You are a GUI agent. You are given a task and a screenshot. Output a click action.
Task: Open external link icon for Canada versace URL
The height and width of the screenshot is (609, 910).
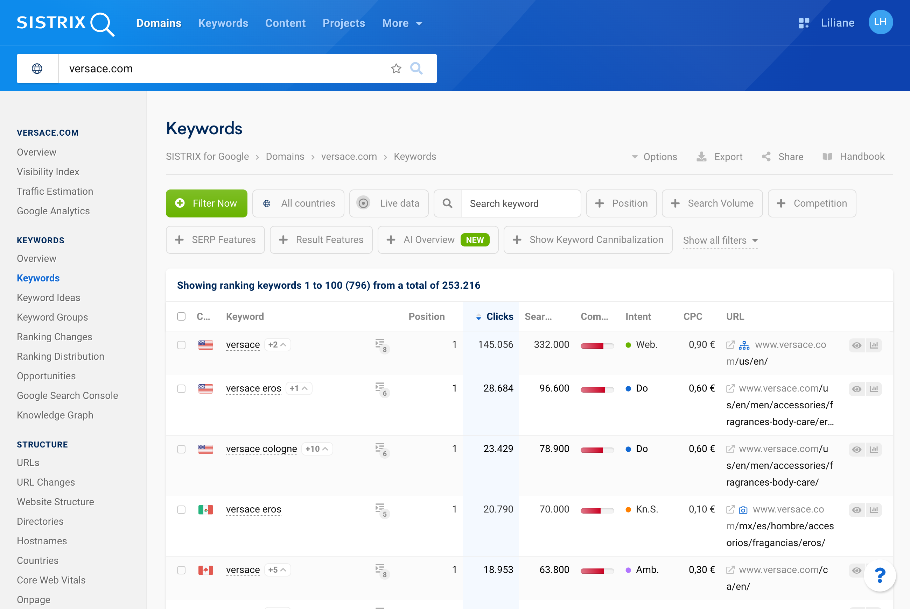[x=730, y=570]
